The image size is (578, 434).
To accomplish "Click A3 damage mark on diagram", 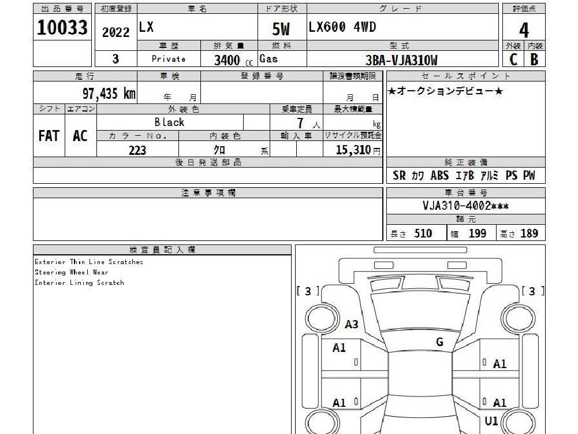I will point(351,324).
